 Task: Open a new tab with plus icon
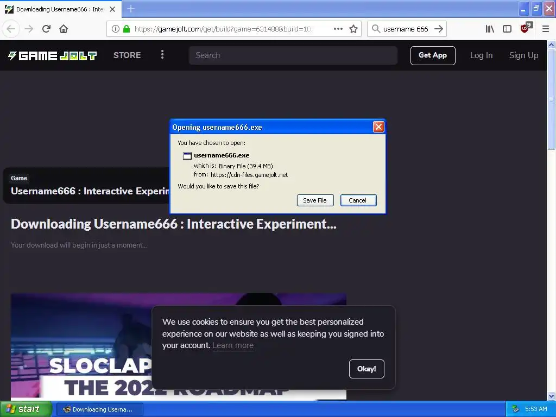(x=131, y=9)
